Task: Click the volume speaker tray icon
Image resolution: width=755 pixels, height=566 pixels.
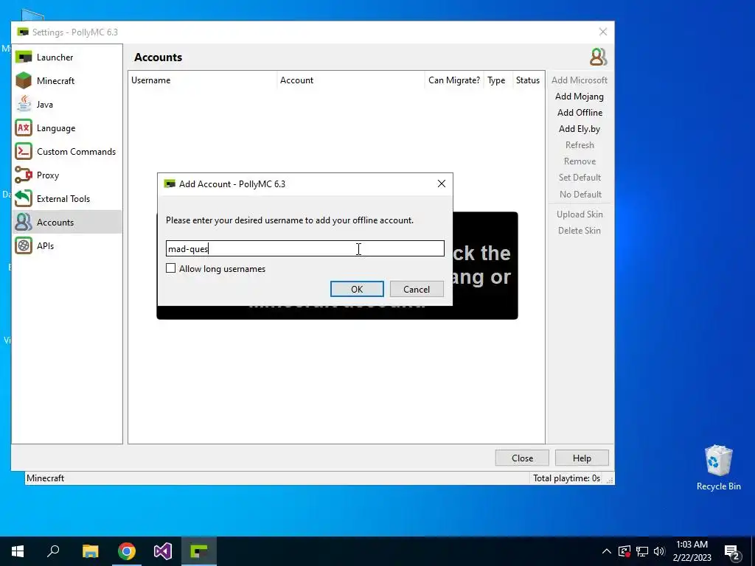Action: [659, 551]
